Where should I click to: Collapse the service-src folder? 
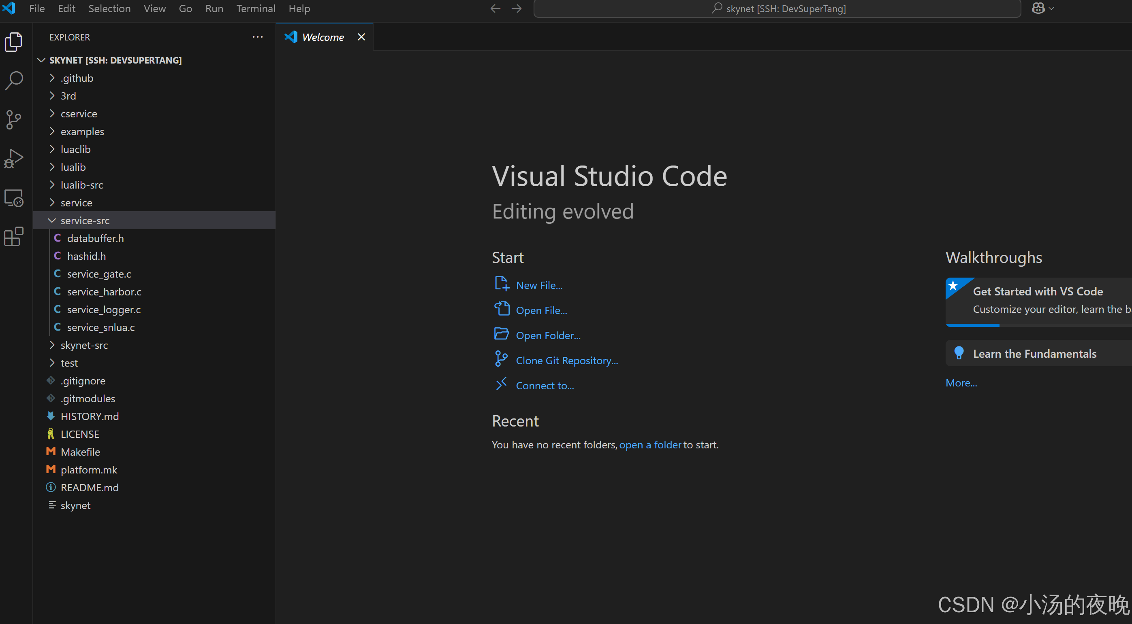[x=85, y=221]
